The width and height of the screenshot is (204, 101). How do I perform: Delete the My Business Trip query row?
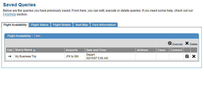[x=194, y=56]
